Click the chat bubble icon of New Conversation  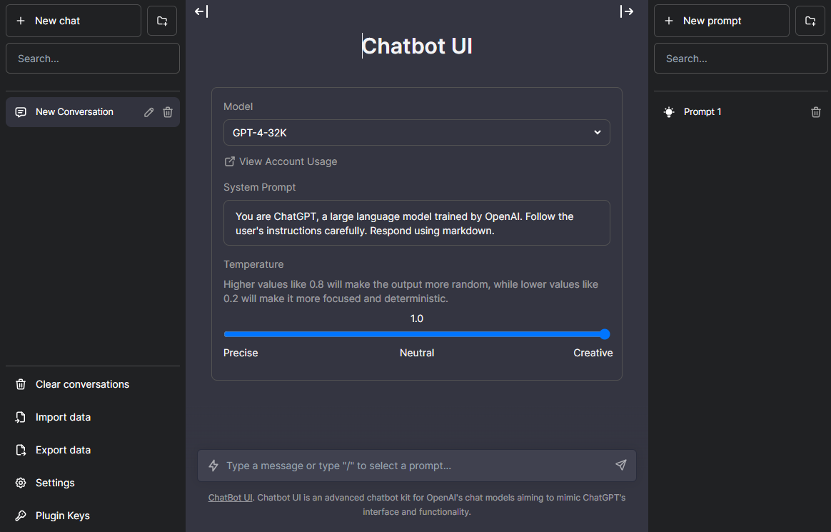[x=21, y=112]
